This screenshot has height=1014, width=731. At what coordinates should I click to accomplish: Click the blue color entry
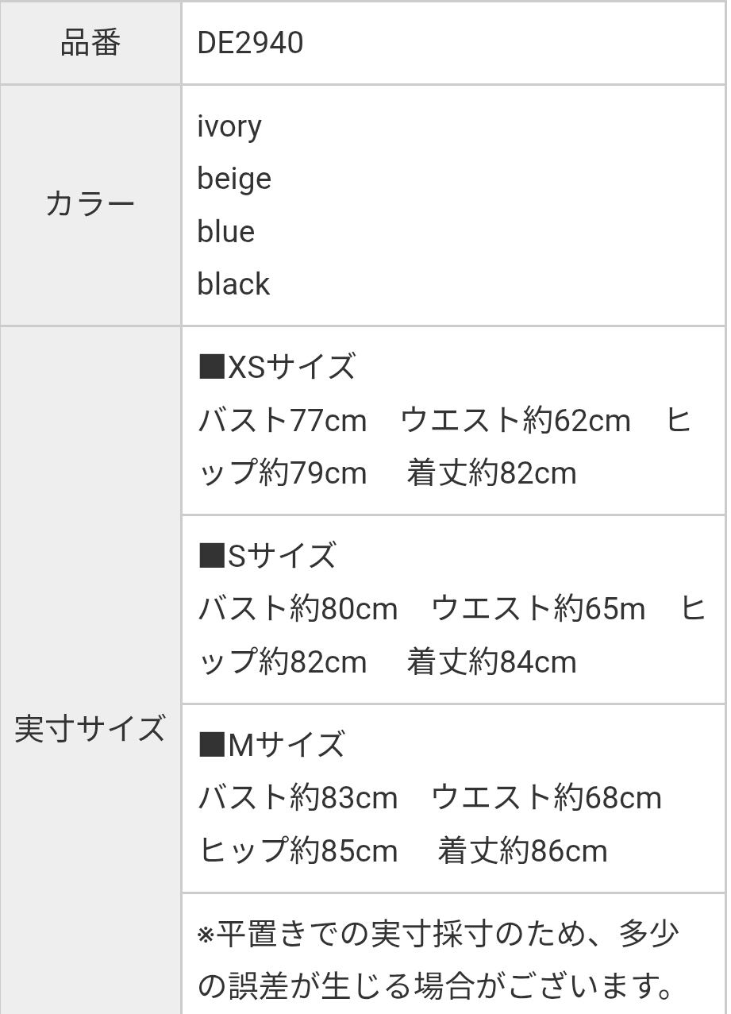[x=226, y=232]
